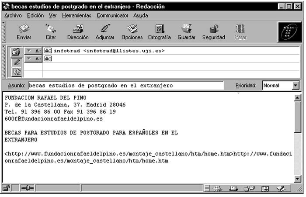Open the recipient type dropdown for infotrad

(x=33, y=51)
